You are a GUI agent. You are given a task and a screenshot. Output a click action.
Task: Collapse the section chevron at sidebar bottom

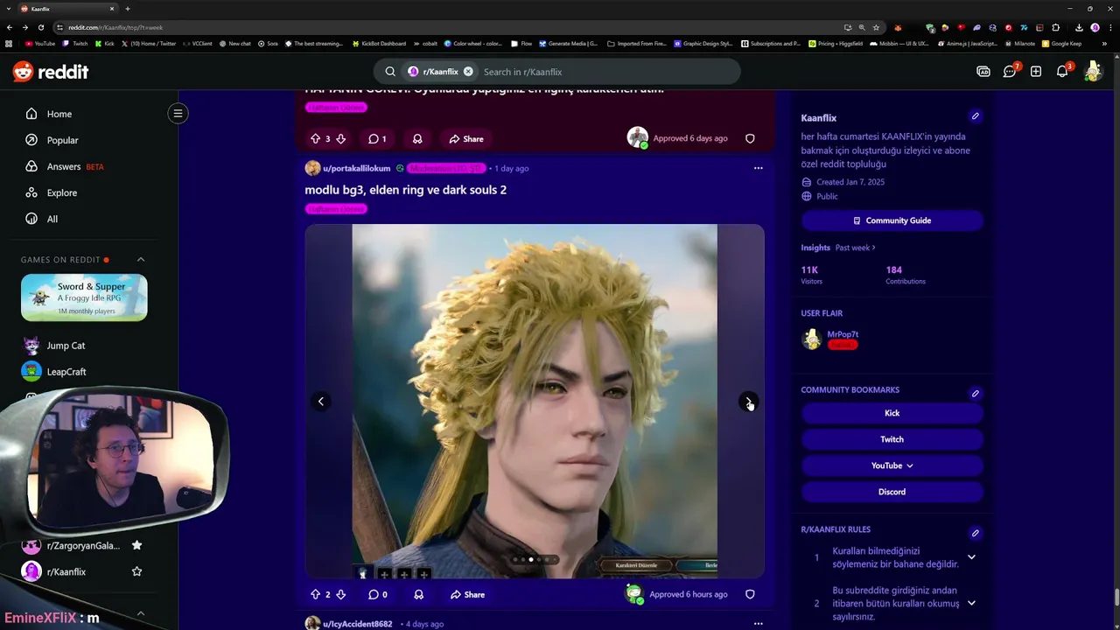pos(140,613)
